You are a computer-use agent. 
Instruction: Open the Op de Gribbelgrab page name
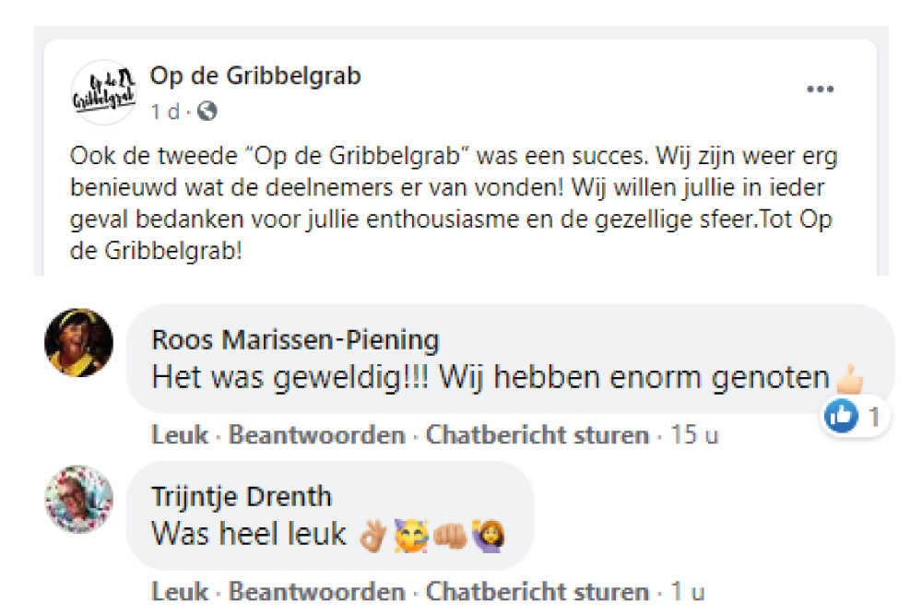[x=255, y=76]
